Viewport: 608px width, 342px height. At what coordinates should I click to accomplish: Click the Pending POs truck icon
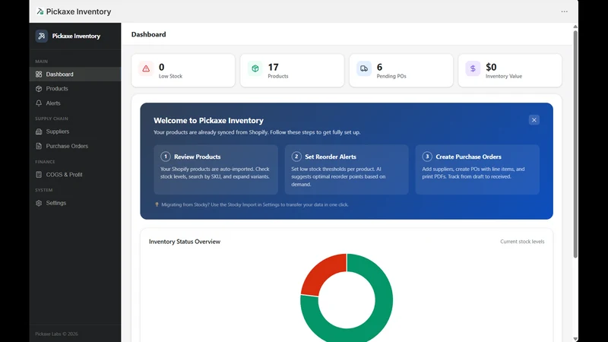(364, 68)
